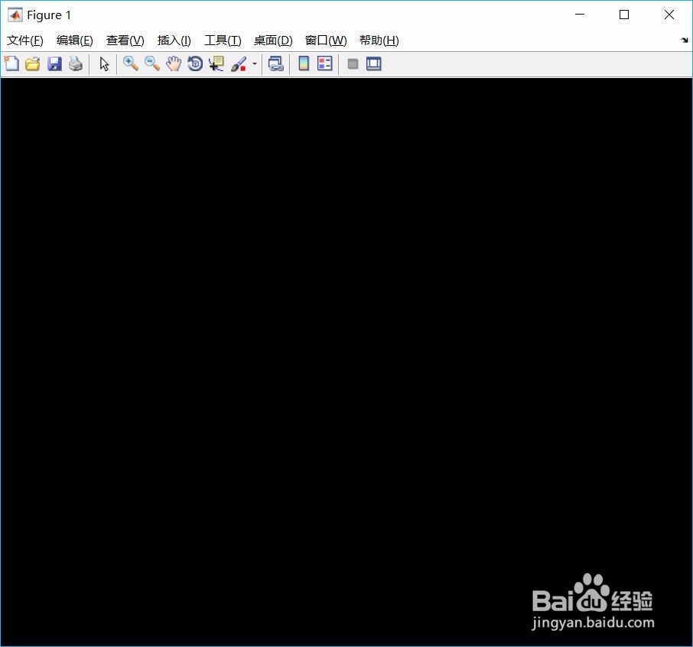This screenshot has height=647, width=693.
Task: Show plot tools and dock figure icon
Action: coord(374,64)
